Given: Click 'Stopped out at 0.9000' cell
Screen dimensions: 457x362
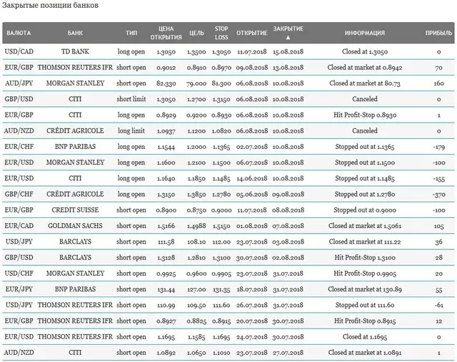Looking at the screenshot, I should tap(365, 210).
